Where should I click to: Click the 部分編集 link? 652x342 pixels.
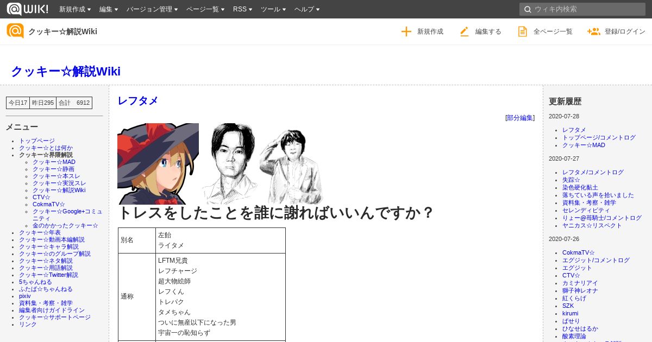point(520,118)
